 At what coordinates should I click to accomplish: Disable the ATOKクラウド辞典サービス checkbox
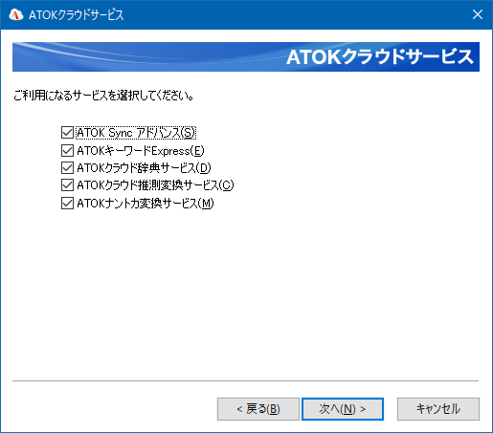click(67, 167)
